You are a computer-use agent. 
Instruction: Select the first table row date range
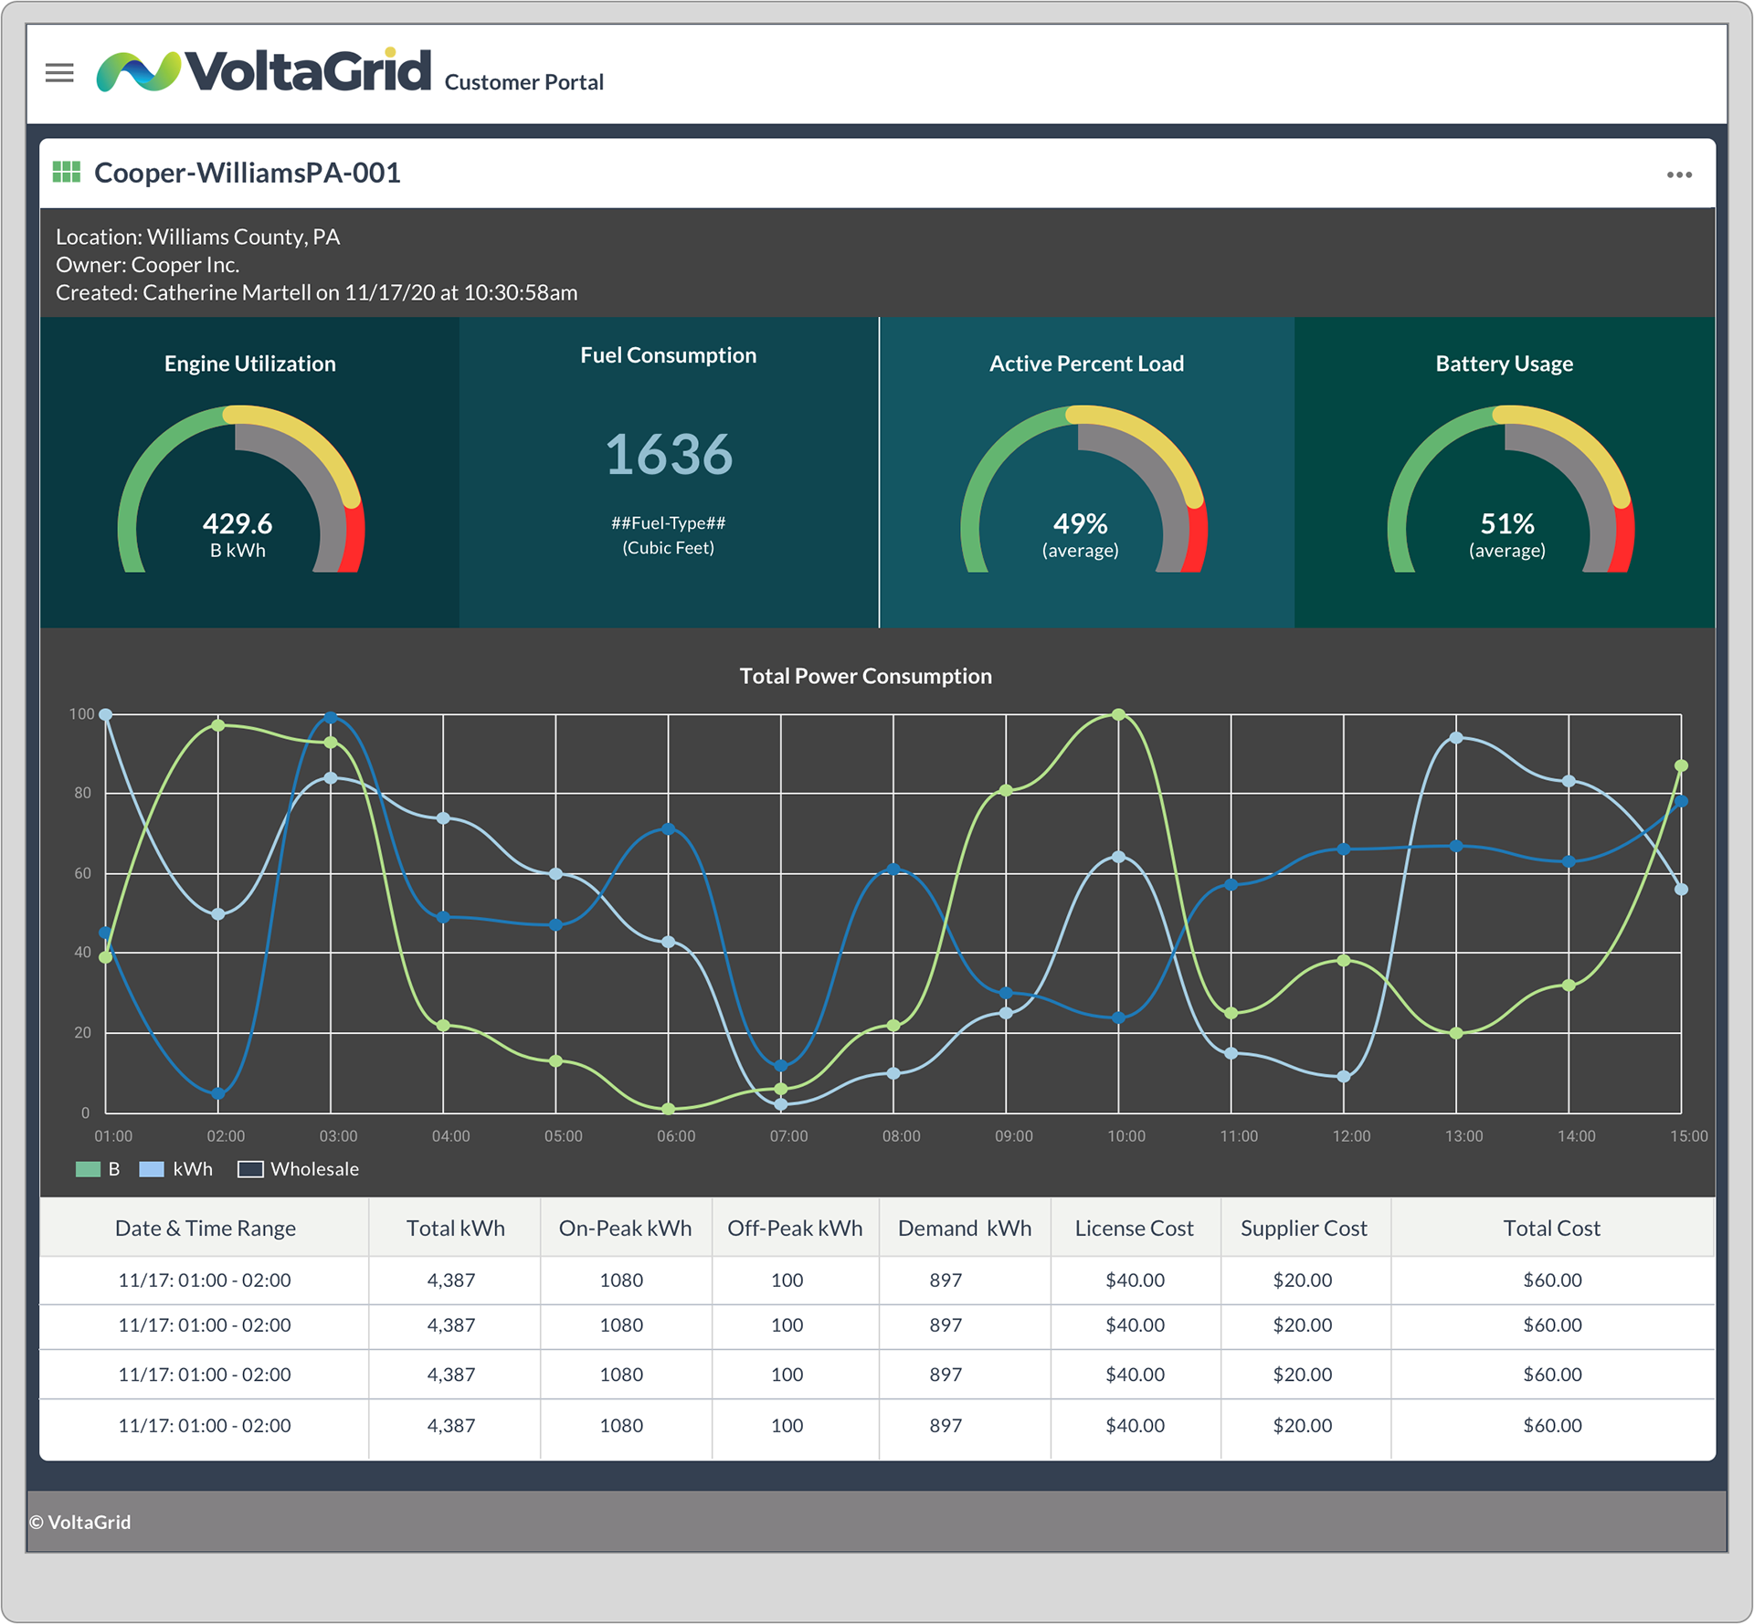pyautogui.click(x=205, y=1280)
